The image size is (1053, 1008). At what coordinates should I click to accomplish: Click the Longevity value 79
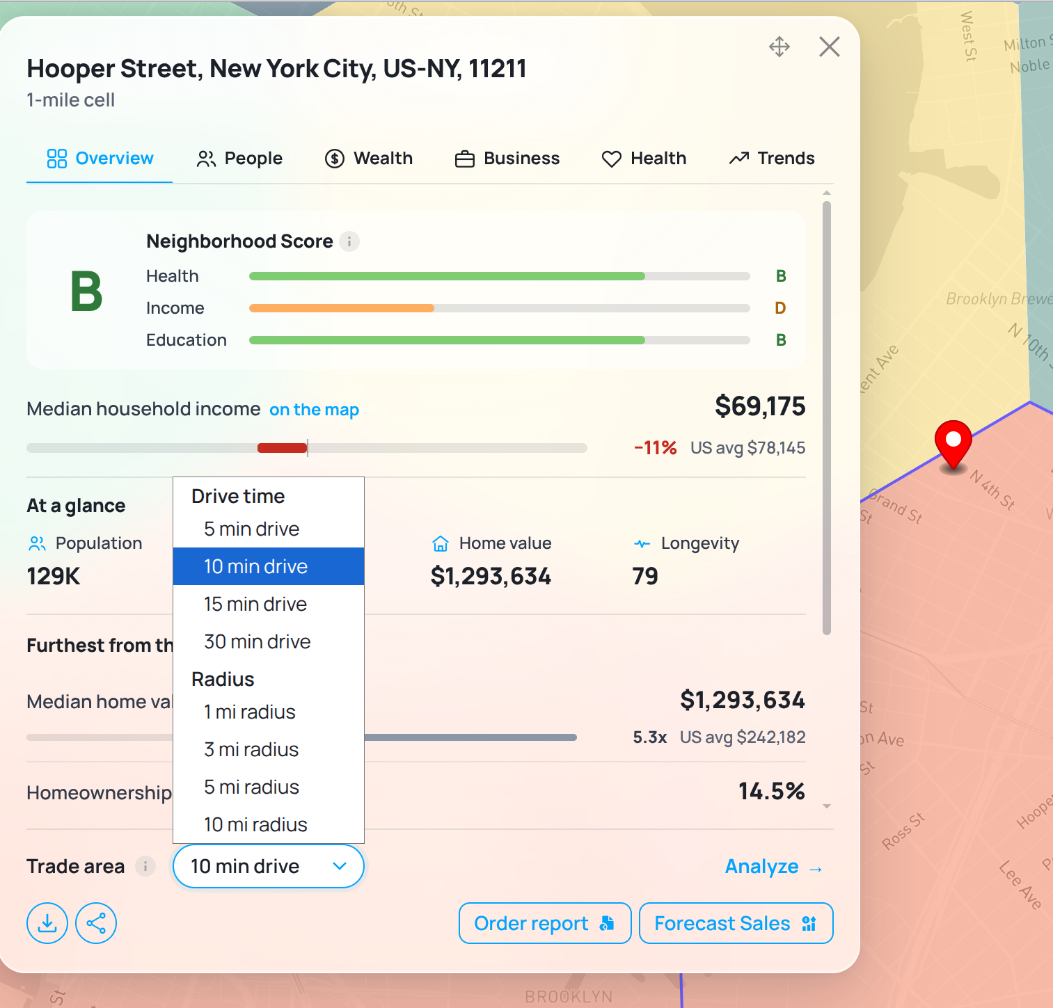tap(645, 576)
